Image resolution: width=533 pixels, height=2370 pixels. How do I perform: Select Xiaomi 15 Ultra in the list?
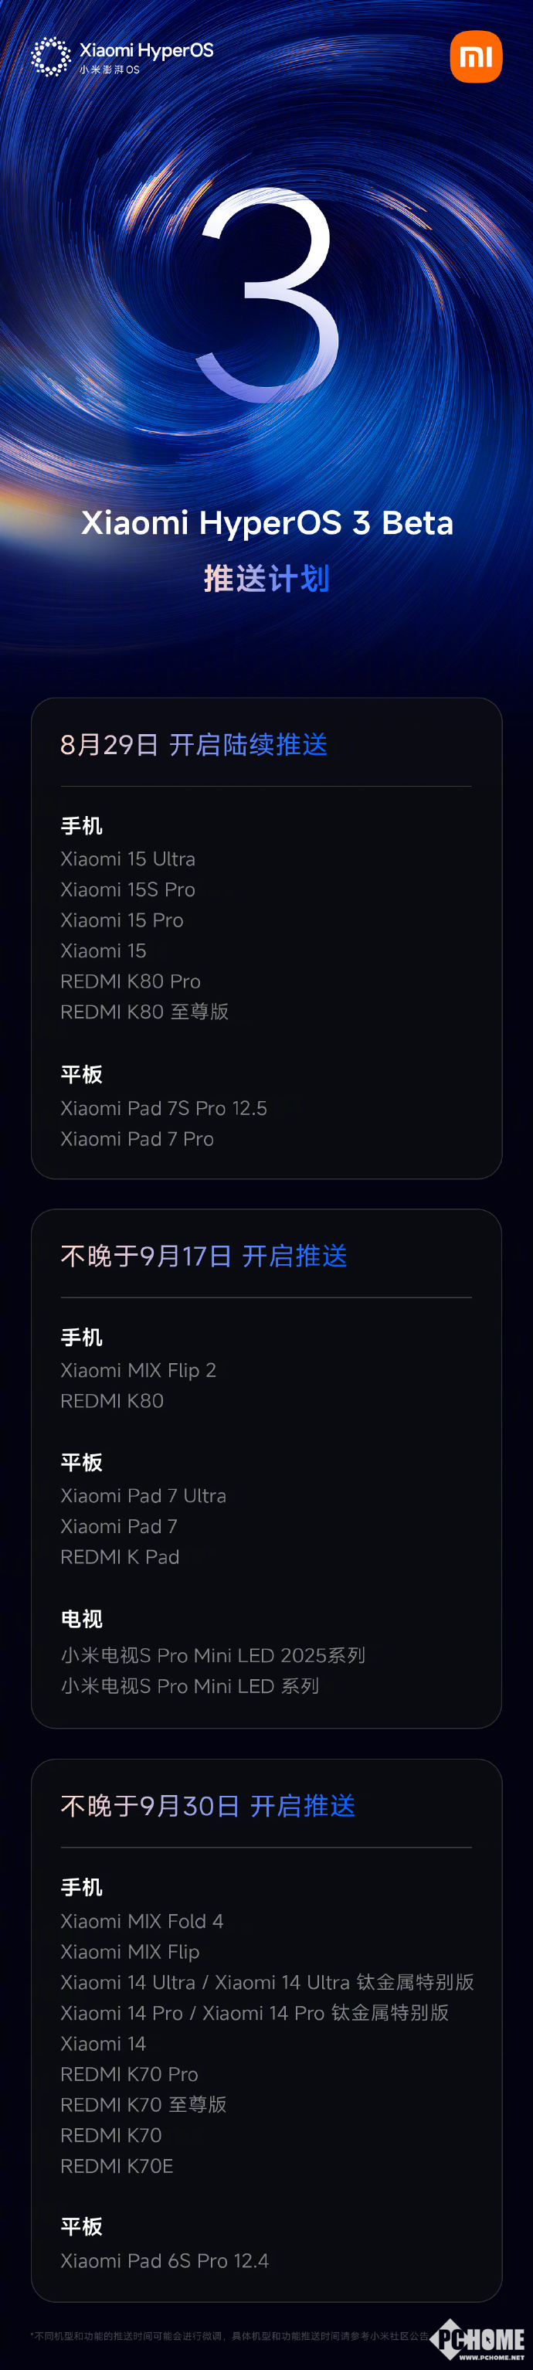point(127,859)
